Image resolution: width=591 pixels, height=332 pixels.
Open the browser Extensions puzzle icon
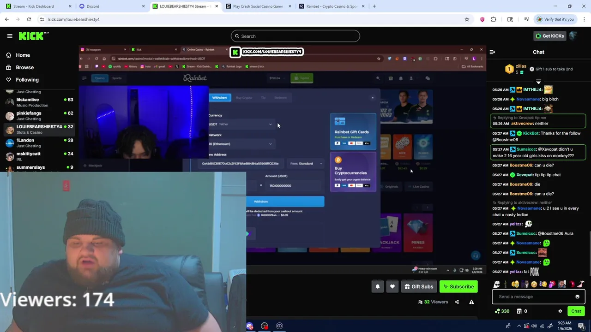click(x=494, y=19)
